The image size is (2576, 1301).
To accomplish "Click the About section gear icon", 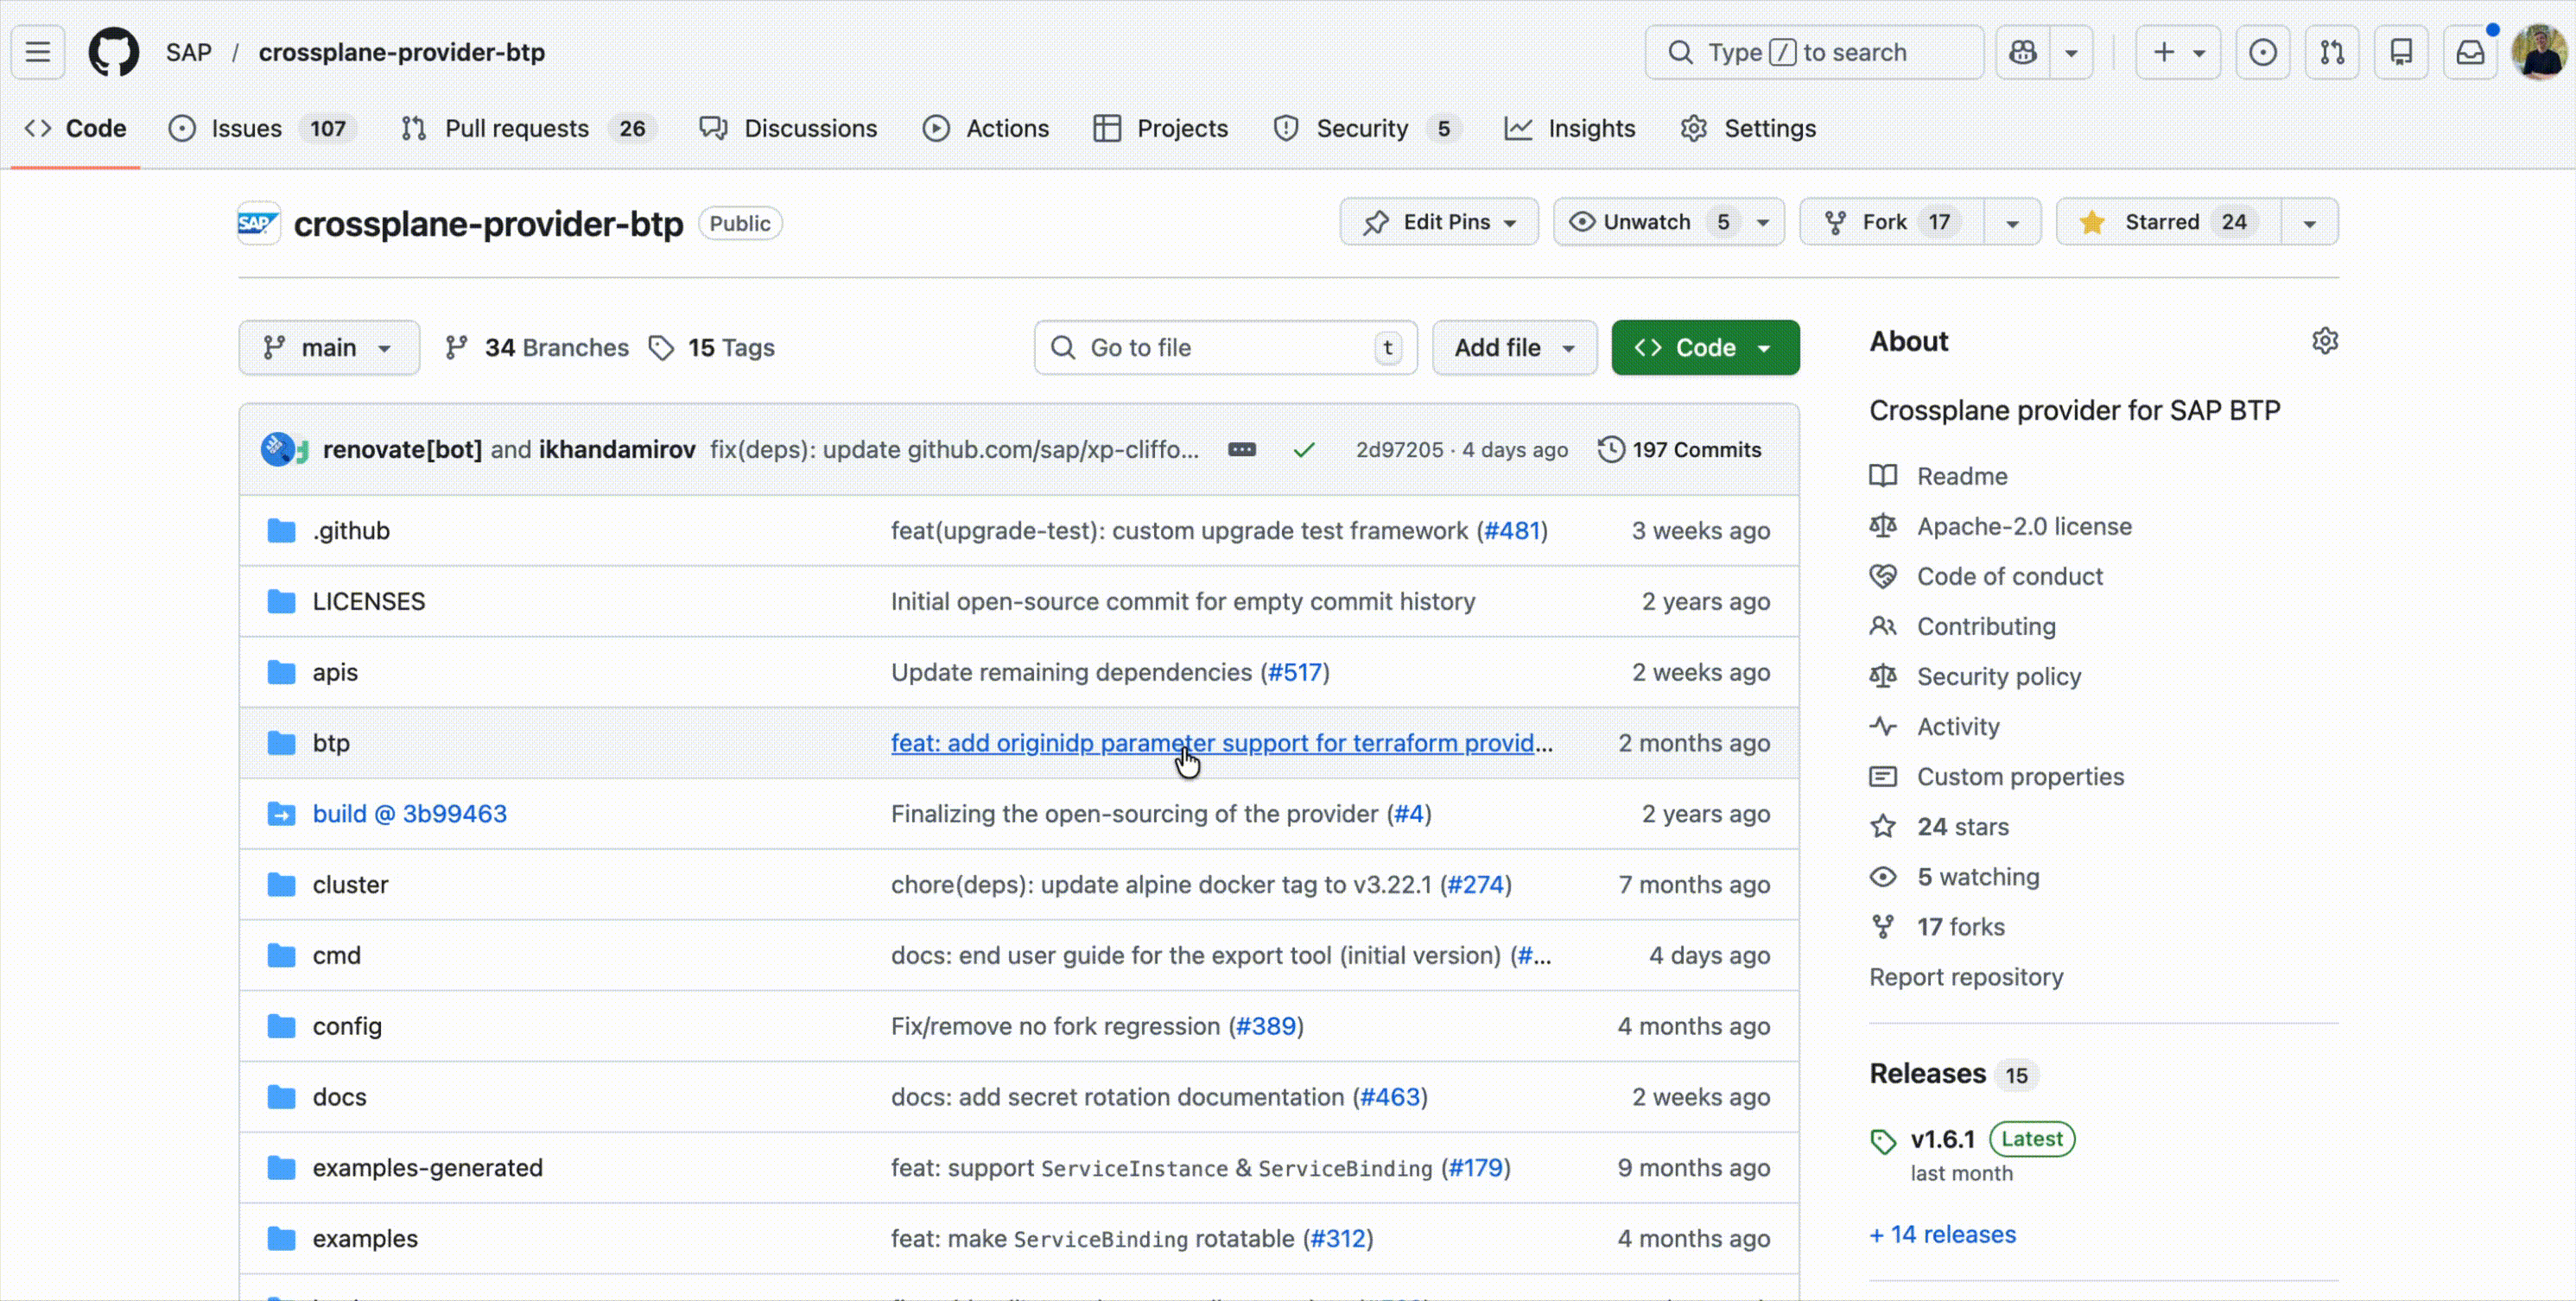I will click(2325, 341).
